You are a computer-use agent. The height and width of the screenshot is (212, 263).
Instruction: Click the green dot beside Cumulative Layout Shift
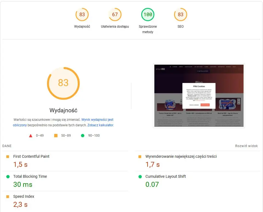(x=140, y=177)
